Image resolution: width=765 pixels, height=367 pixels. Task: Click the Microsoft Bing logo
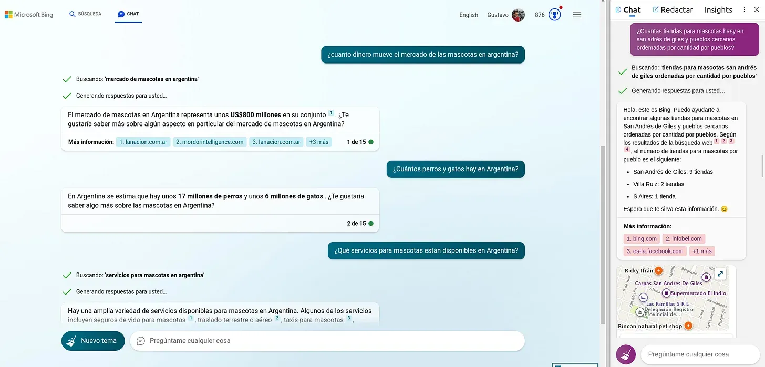(x=29, y=14)
